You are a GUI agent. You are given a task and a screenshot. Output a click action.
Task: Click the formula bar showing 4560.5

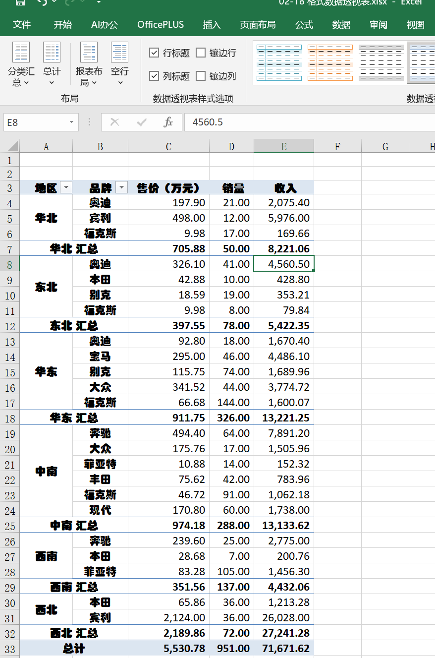[x=310, y=122]
